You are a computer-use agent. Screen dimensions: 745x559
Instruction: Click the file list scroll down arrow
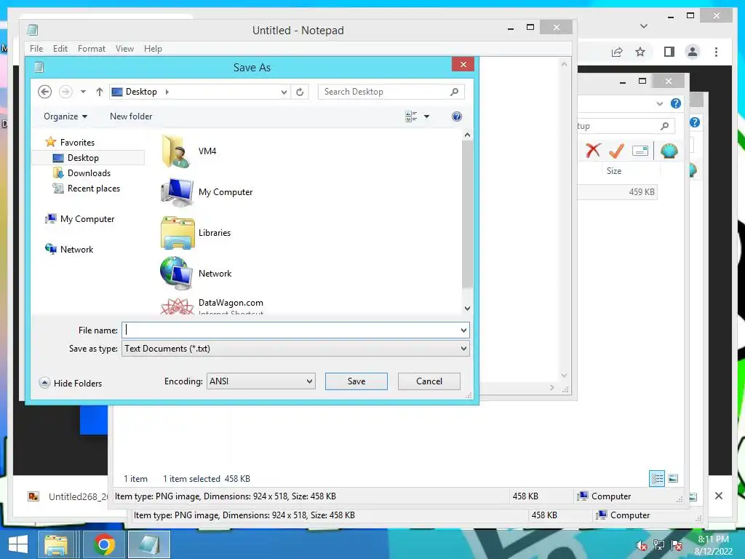[467, 309]
